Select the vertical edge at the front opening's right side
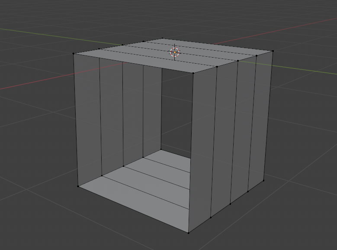 [191, 152]
